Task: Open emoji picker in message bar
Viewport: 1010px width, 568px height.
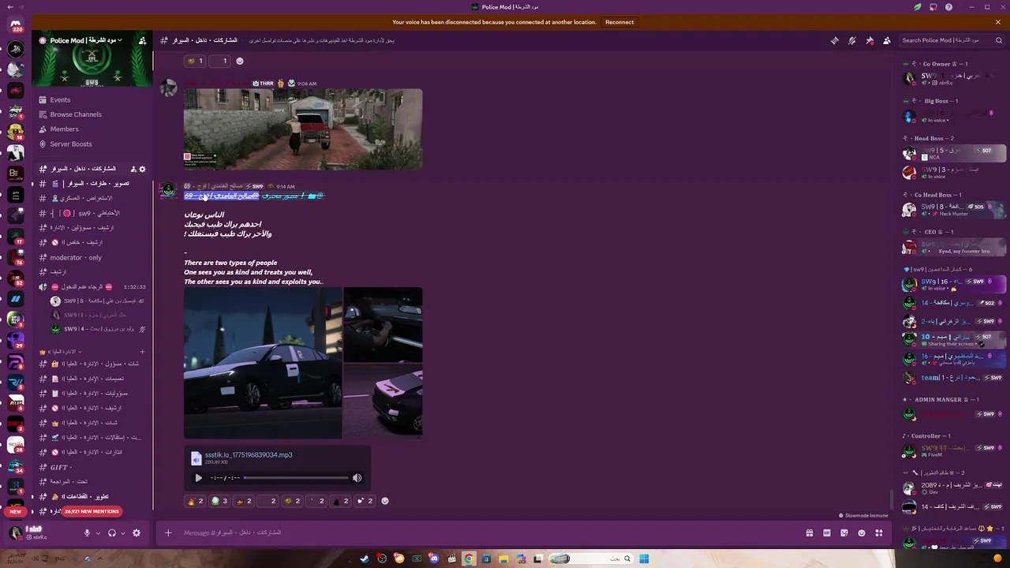Action: click(862, 532)
